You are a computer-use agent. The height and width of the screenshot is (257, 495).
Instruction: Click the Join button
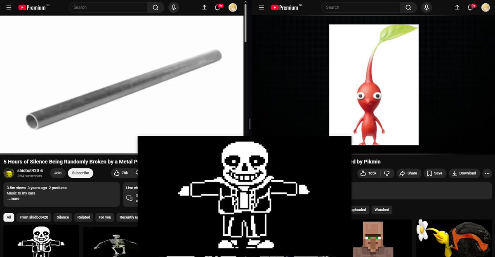click(x=58, y=173)
